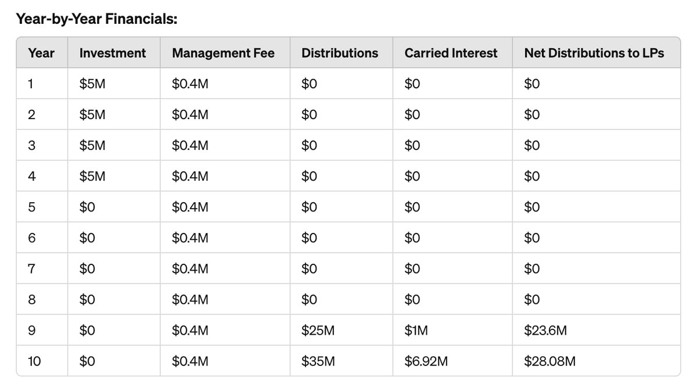Select Year 9 management fee cell

pos(191,331)
